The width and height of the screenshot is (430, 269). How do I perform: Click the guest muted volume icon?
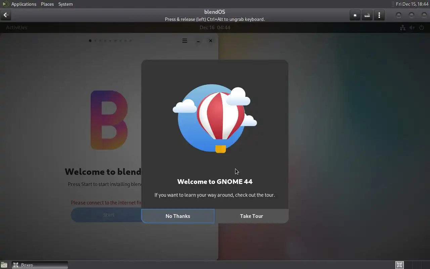point(412,28)
